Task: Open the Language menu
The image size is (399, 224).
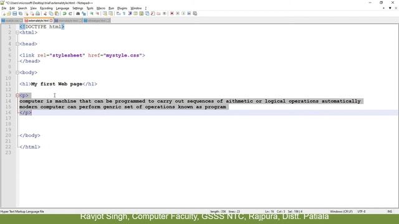Action: coord(62,8)
